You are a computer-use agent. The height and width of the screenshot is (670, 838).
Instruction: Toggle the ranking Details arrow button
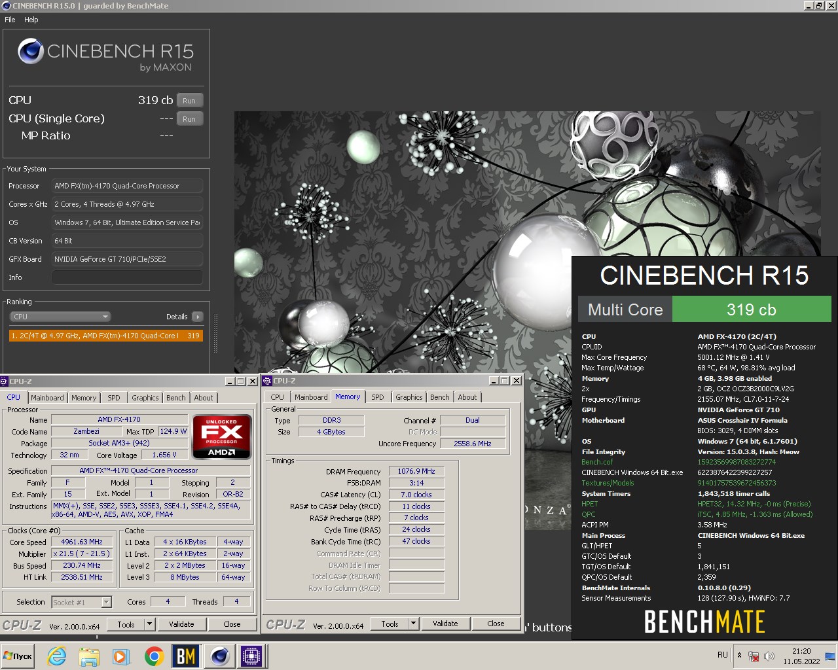click(x=197, y=317)
